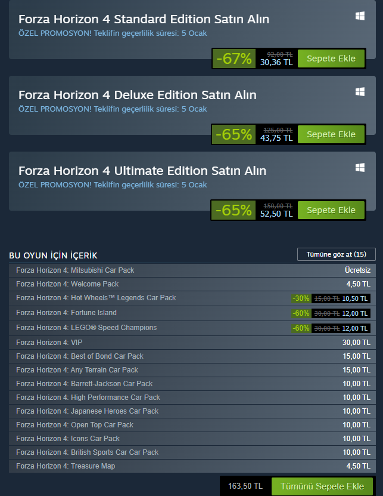The width and height of the screenshot is (383, 496).
Task: Open Tümüne göz at (15) list
Action: point(336,254)
